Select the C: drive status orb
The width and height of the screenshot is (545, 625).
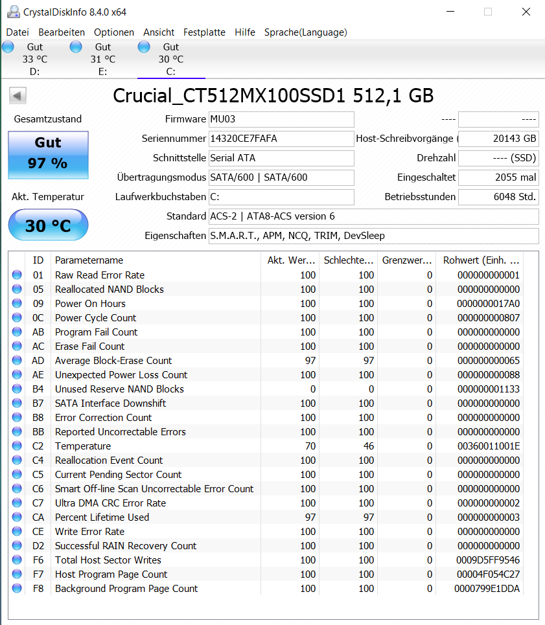point(144,47)
